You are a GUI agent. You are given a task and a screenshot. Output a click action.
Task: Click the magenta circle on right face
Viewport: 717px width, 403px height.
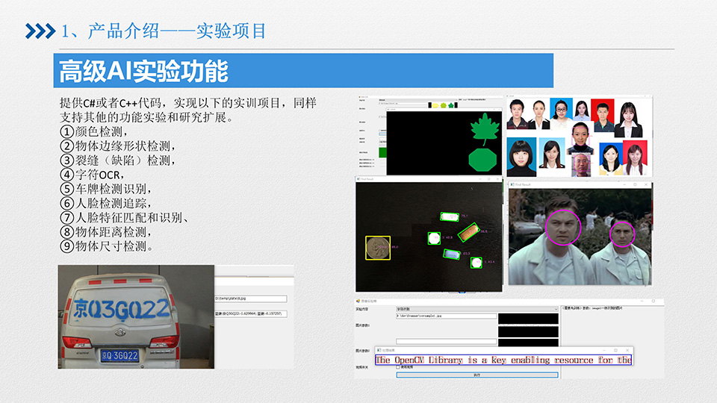pyautogui.click(x=621, y=234)
